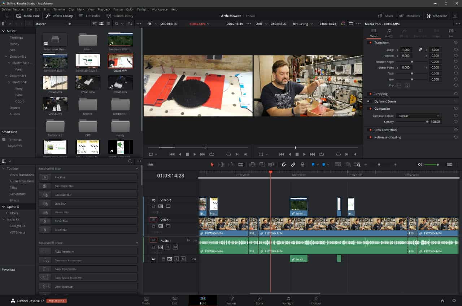Switch to Inspector Audio tab
The height and width of the screenshot is (306, 462).
tap(389, 33)
